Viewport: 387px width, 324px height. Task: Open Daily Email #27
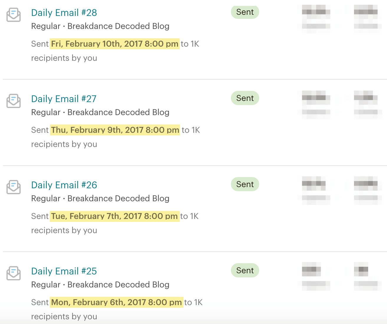(64, 99)
